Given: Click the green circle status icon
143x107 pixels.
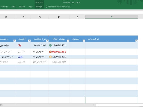Looking at the screenshot, I should coord(50,45).
